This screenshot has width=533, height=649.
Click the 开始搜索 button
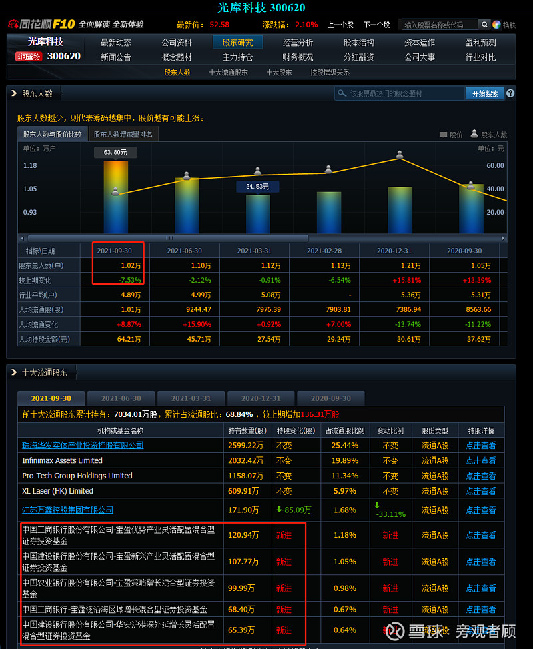point(485,93)
